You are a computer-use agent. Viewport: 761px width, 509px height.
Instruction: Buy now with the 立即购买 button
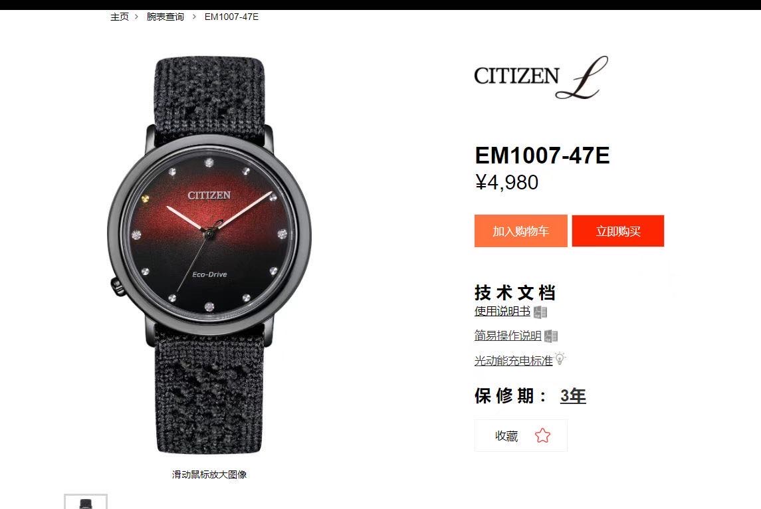[x=618, y=231]
